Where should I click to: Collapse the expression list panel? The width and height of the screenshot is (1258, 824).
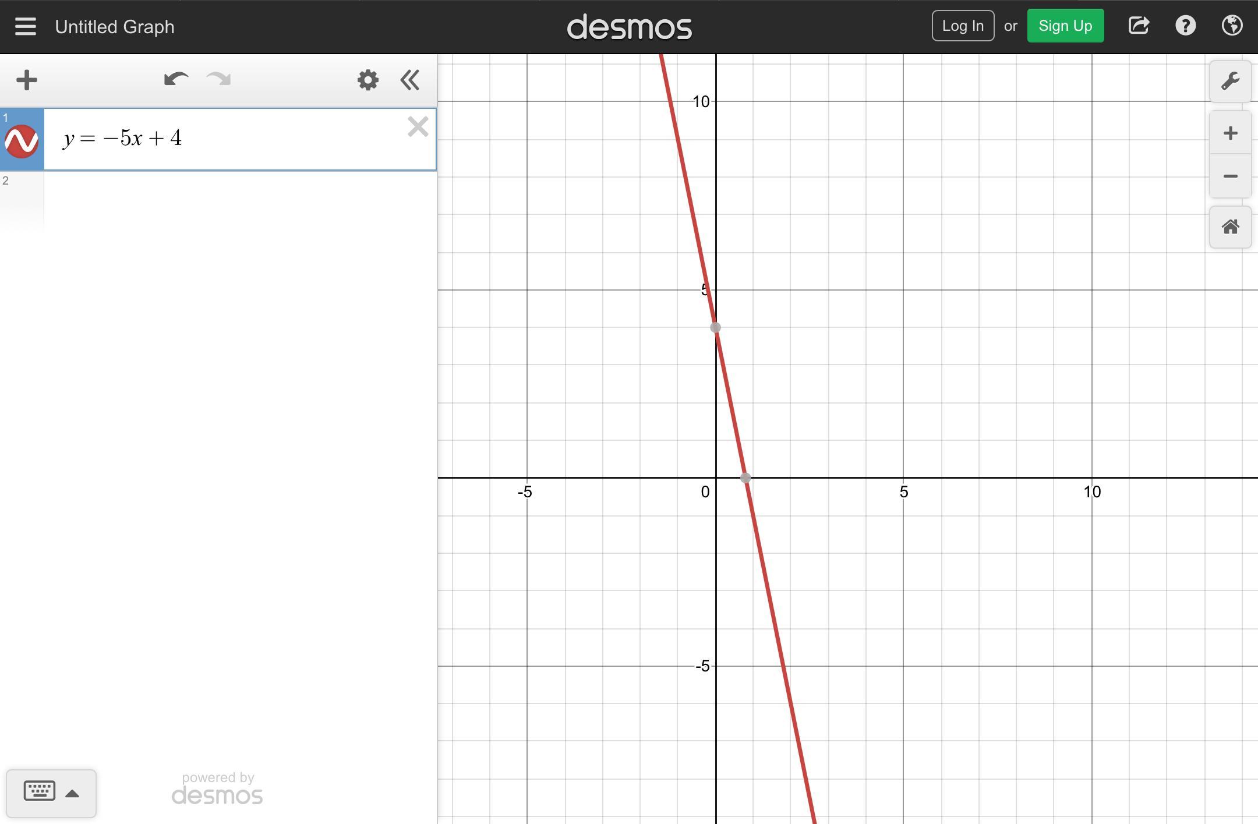pyautogui.click(x=410, y=80)
